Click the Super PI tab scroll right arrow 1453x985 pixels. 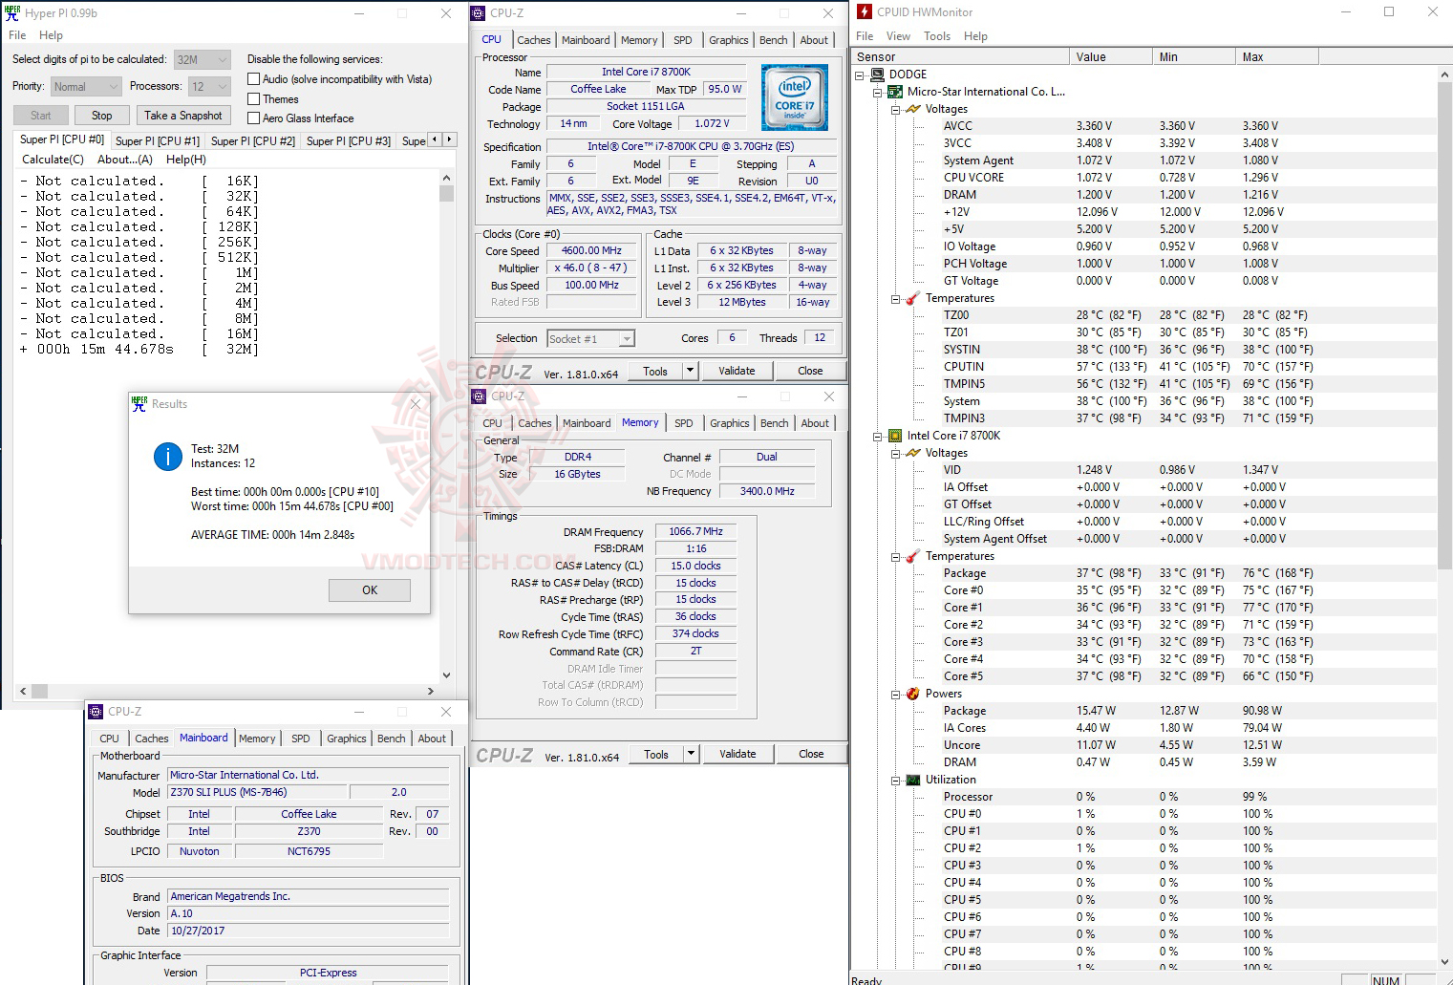pos(449,139)
